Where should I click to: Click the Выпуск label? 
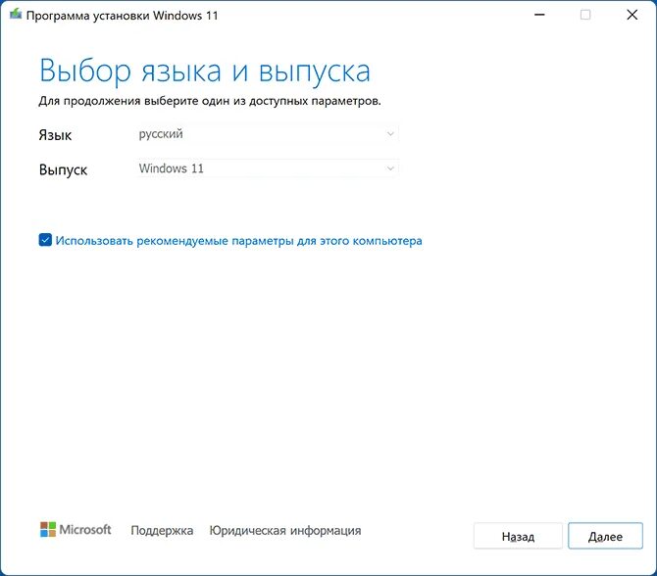63,169
